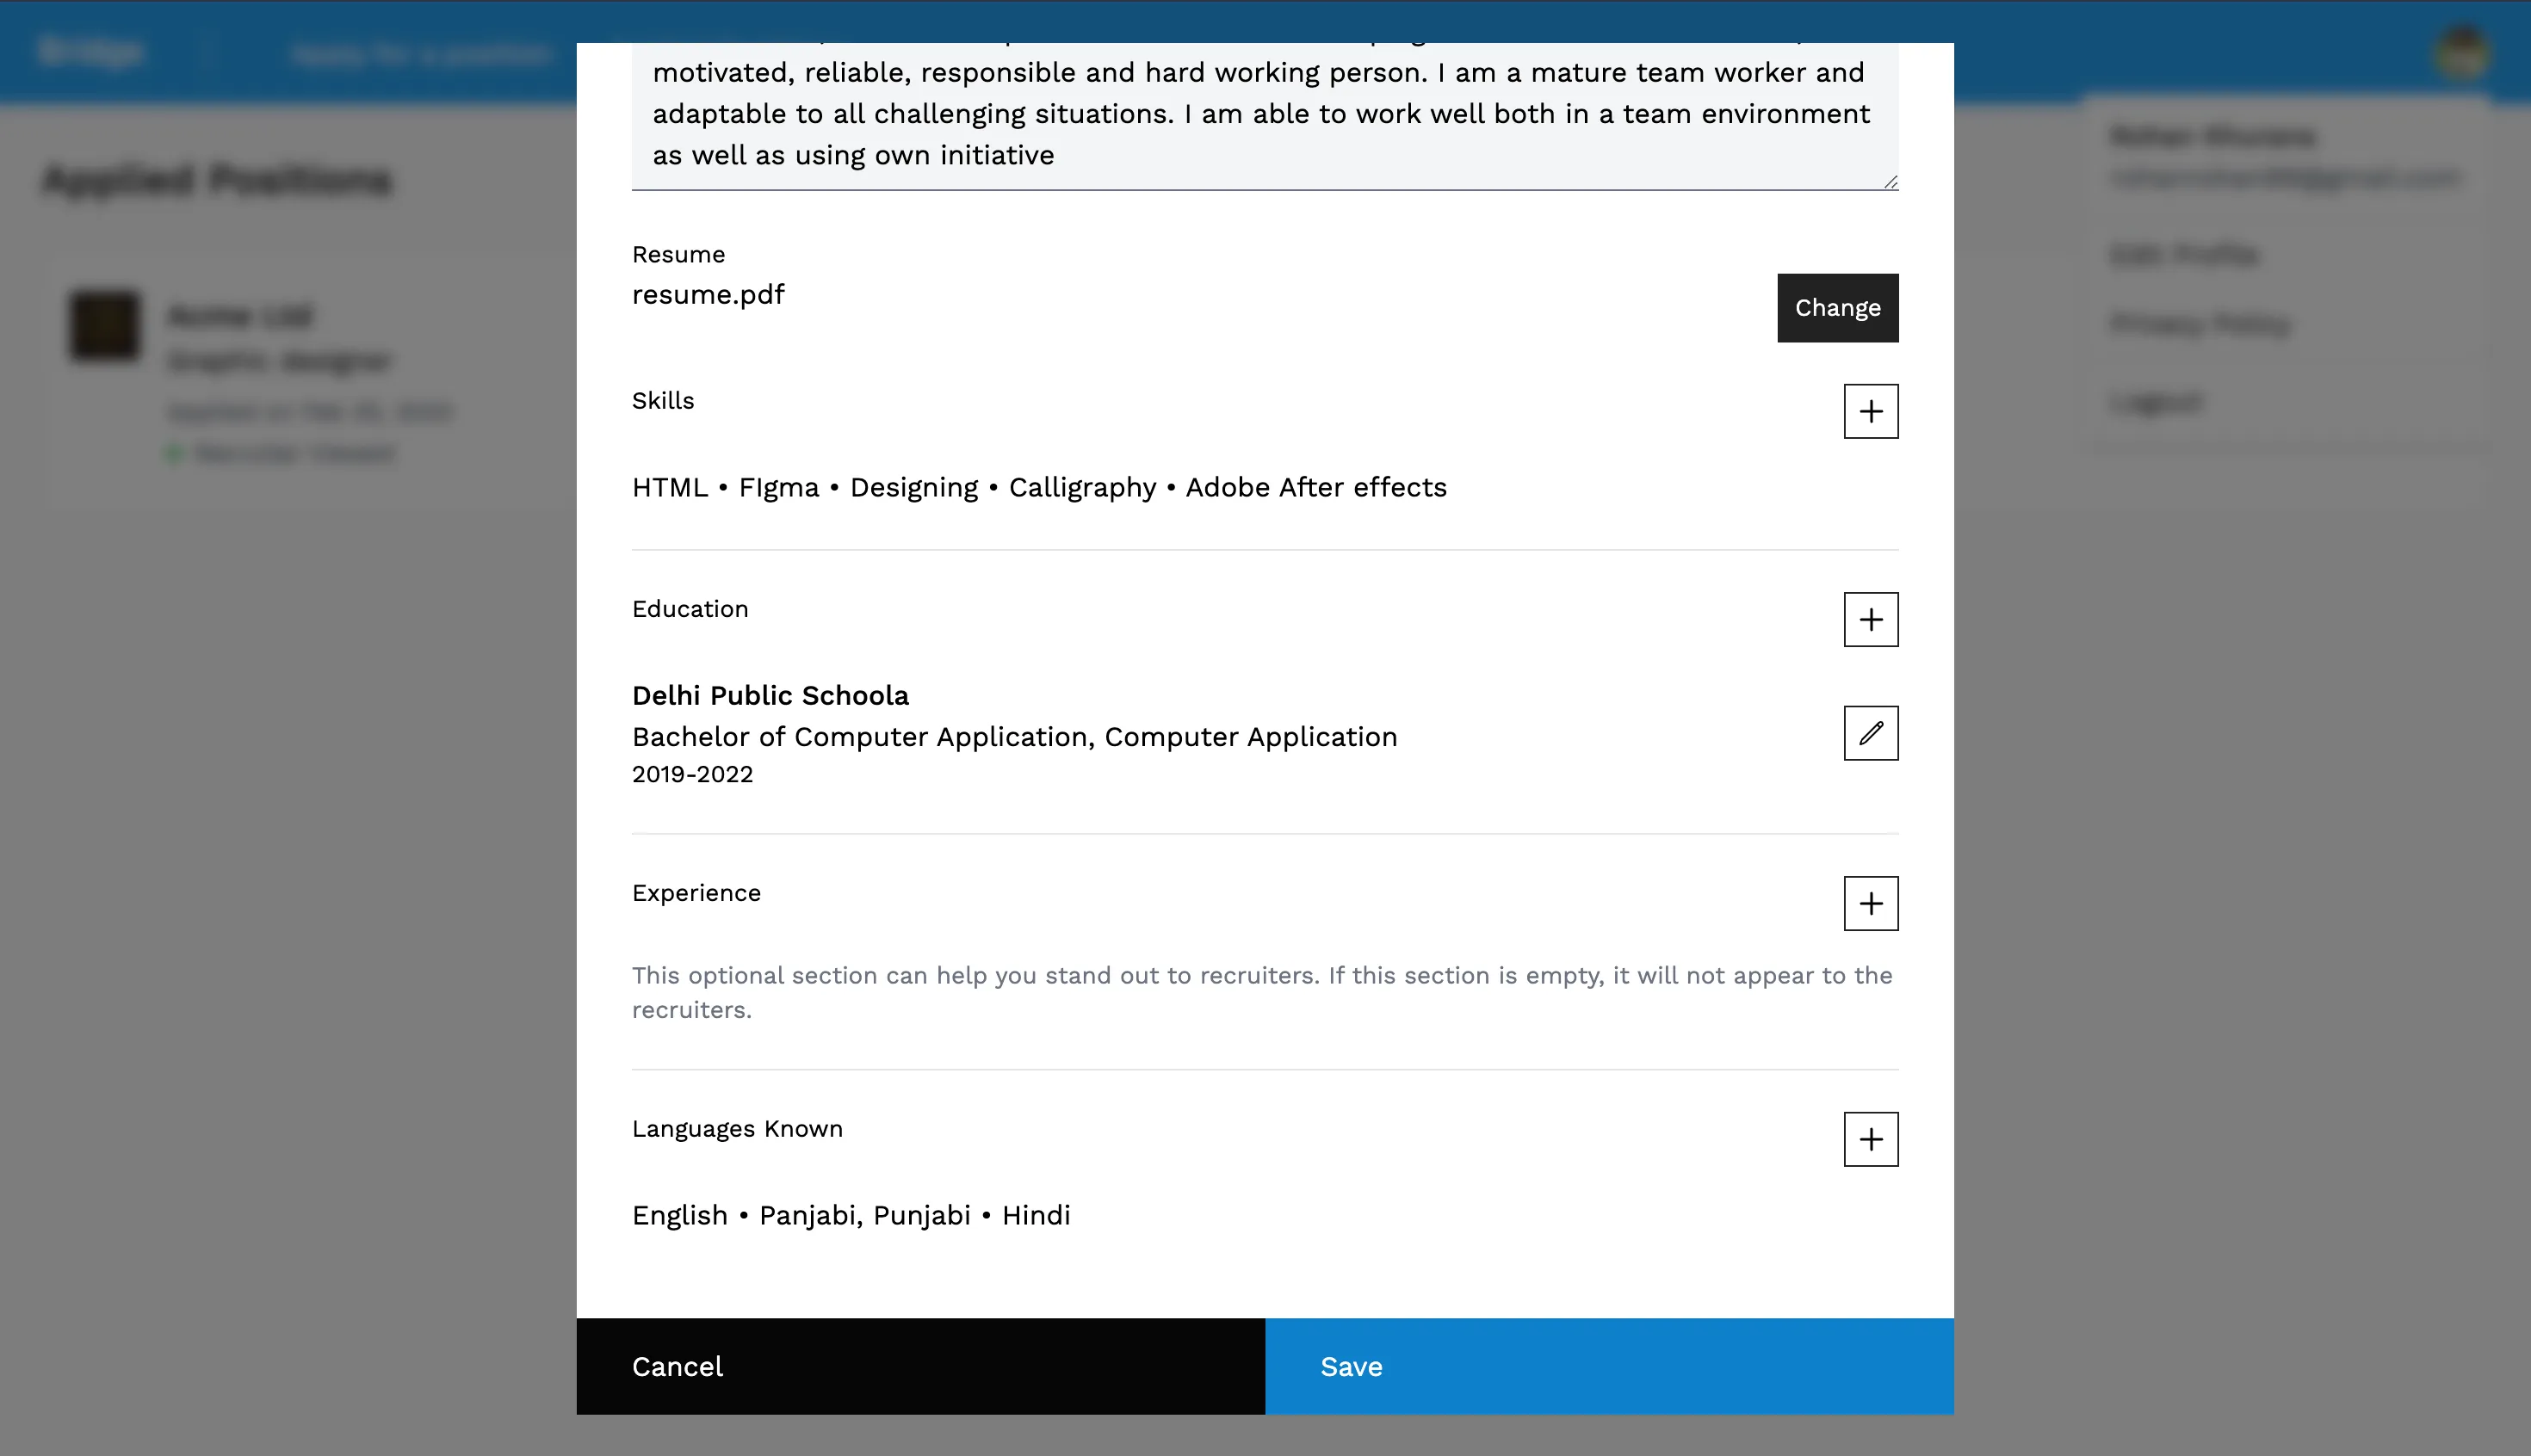
Task: Save the profile changes
Action: click(1609, 1366)
